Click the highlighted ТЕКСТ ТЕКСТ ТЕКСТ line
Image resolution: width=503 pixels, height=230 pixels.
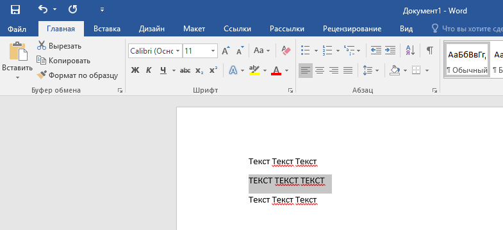point(286,181)
